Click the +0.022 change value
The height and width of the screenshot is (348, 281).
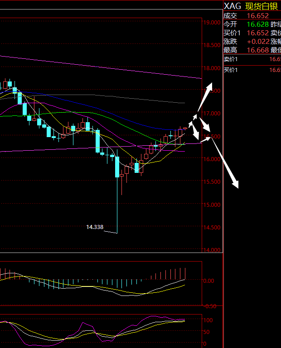(258, 42)
